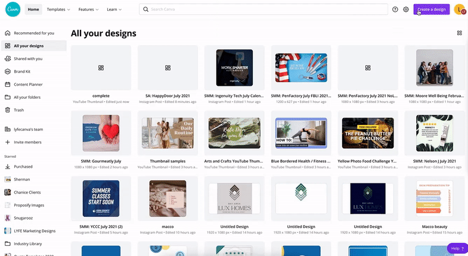
Task: Open SMM: Ingenuity Tech July Calendar thumbnail
Action: pos(234,68)
